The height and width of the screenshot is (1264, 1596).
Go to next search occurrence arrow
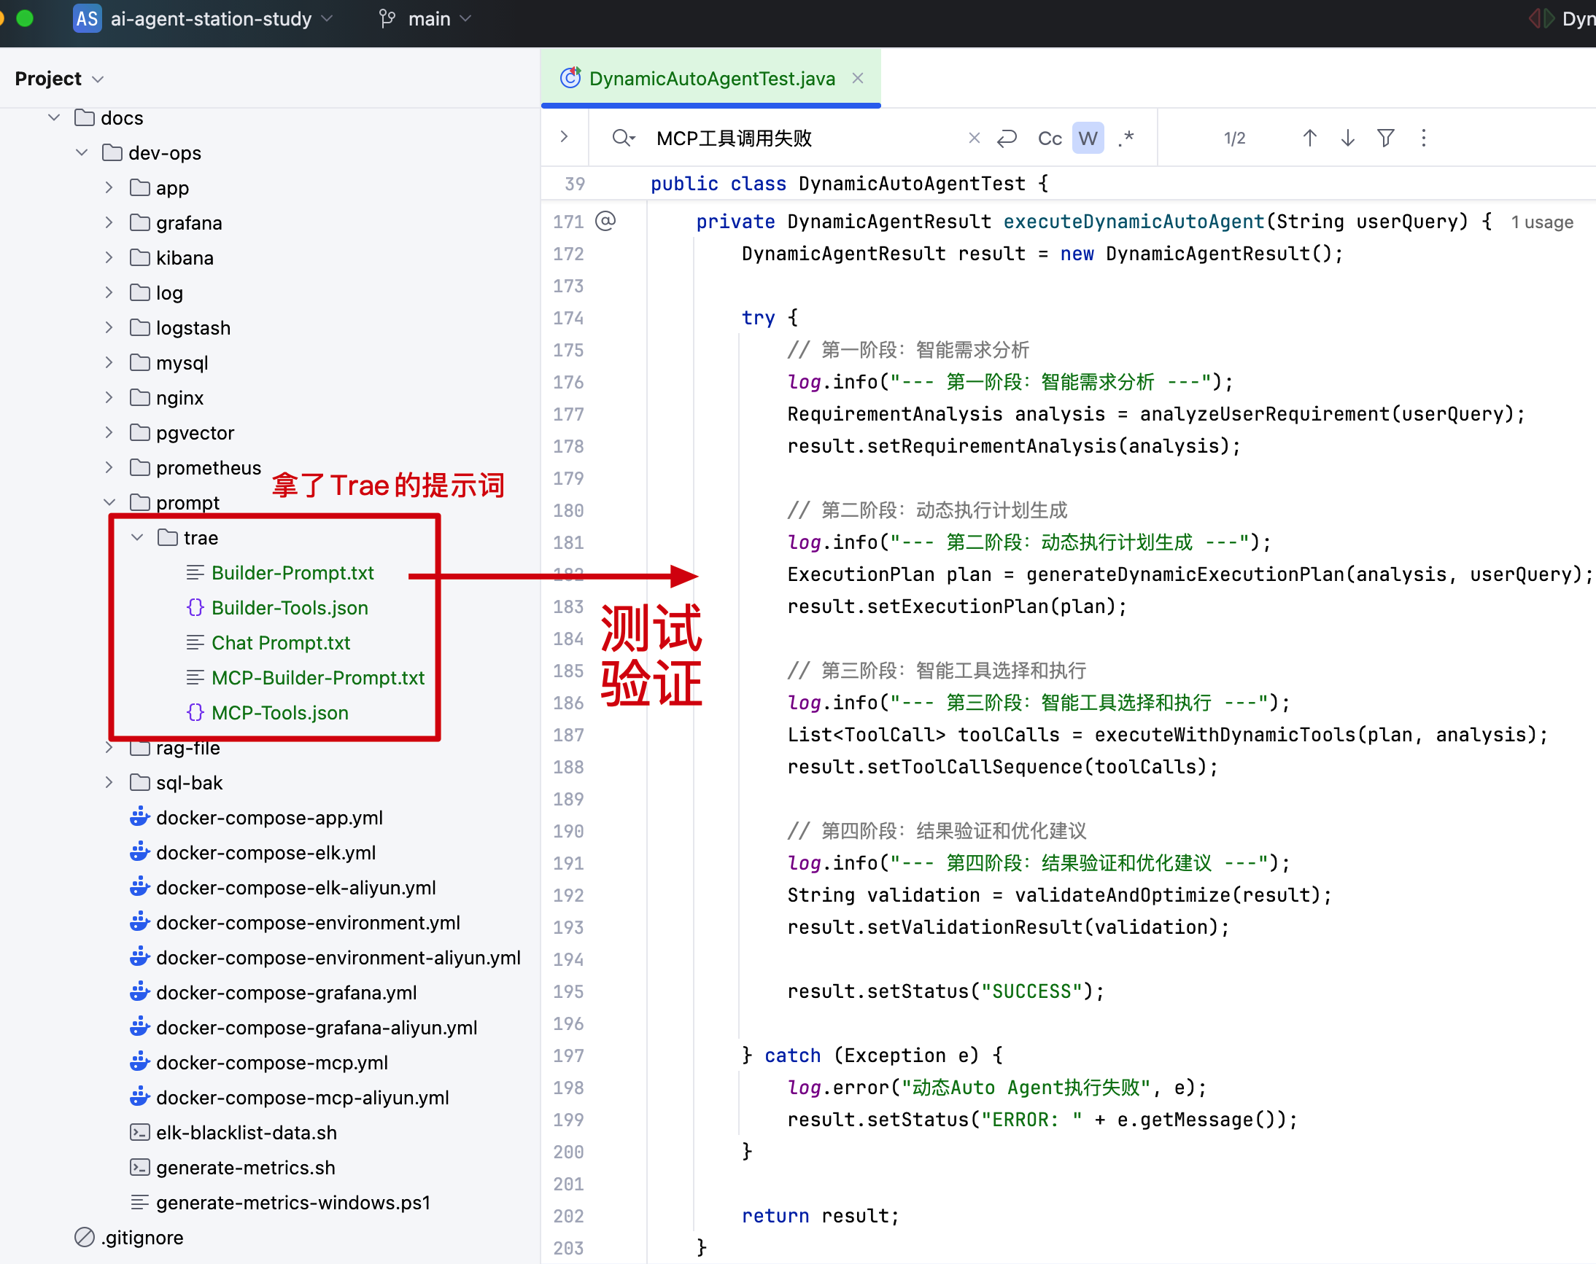(1347, 139)
